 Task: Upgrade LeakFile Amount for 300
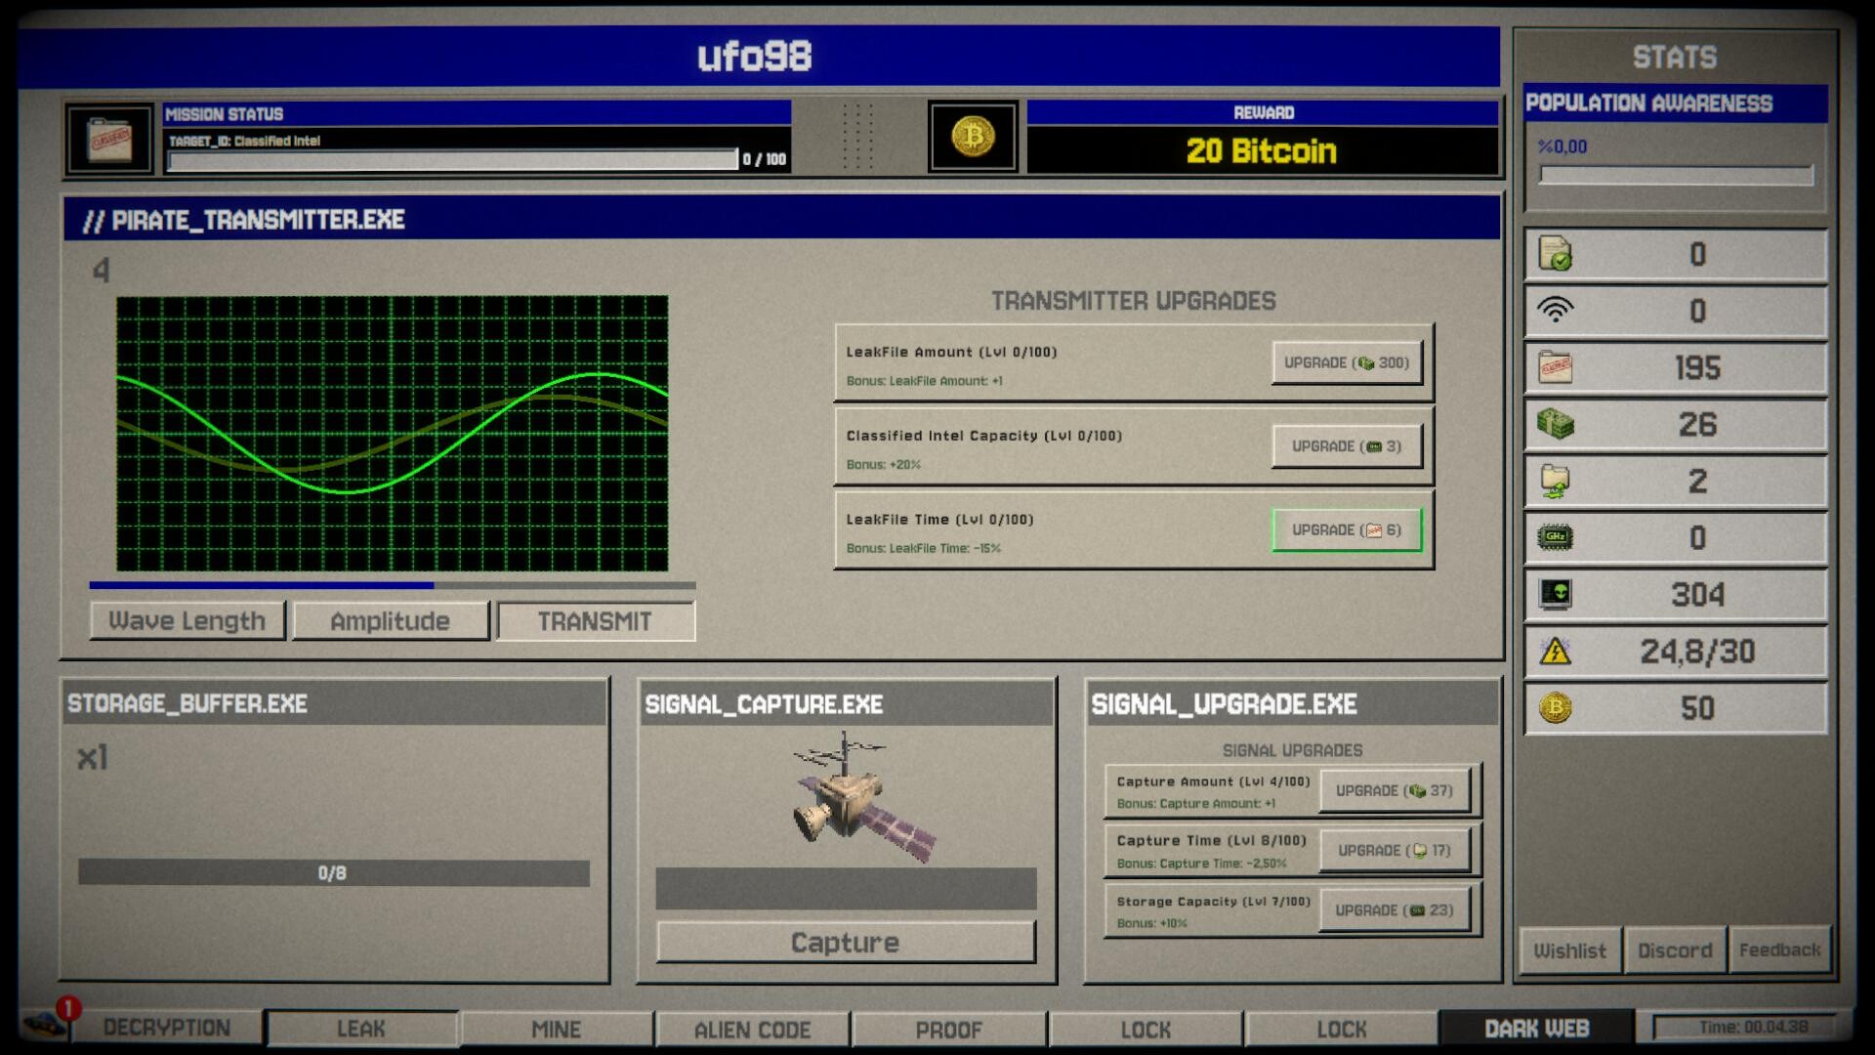tap(1346, 362)
